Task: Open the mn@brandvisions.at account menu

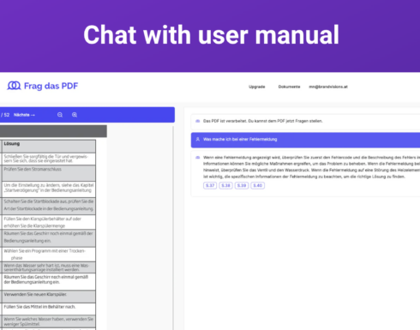Action: click(x=328, y=87)
